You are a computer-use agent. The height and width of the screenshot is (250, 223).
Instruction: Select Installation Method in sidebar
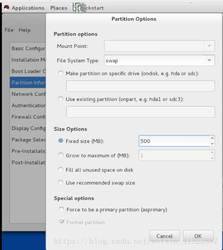coord(28,60)
